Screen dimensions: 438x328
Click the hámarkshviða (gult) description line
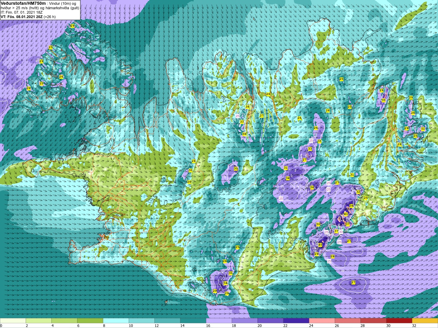point(40,8)
